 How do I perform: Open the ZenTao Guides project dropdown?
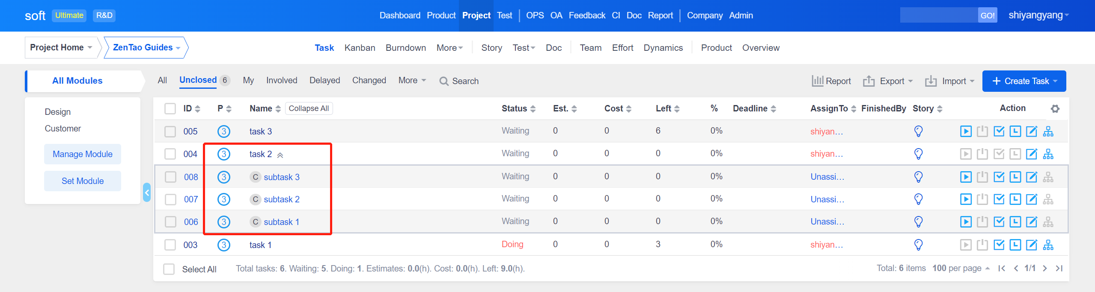(146, 47)
